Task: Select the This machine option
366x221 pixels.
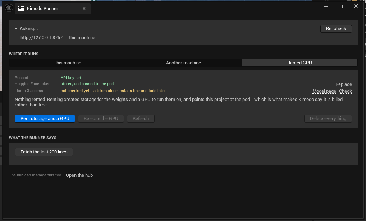Action: 67,63
